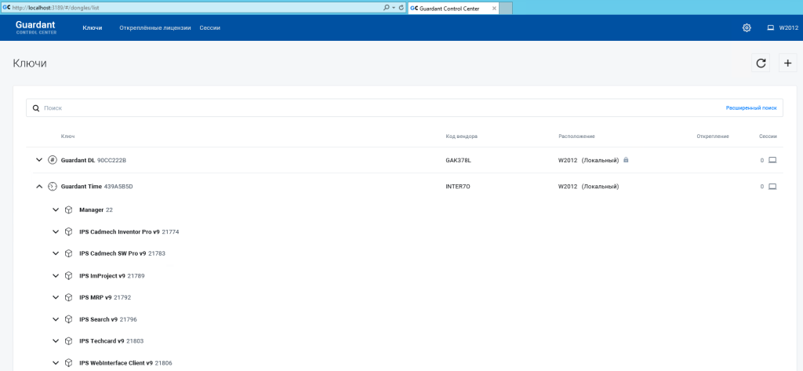The width and height of the screenshot is (803, 371).
Task: Click the refresh keys list button
Action: click(x=760, y=64)
